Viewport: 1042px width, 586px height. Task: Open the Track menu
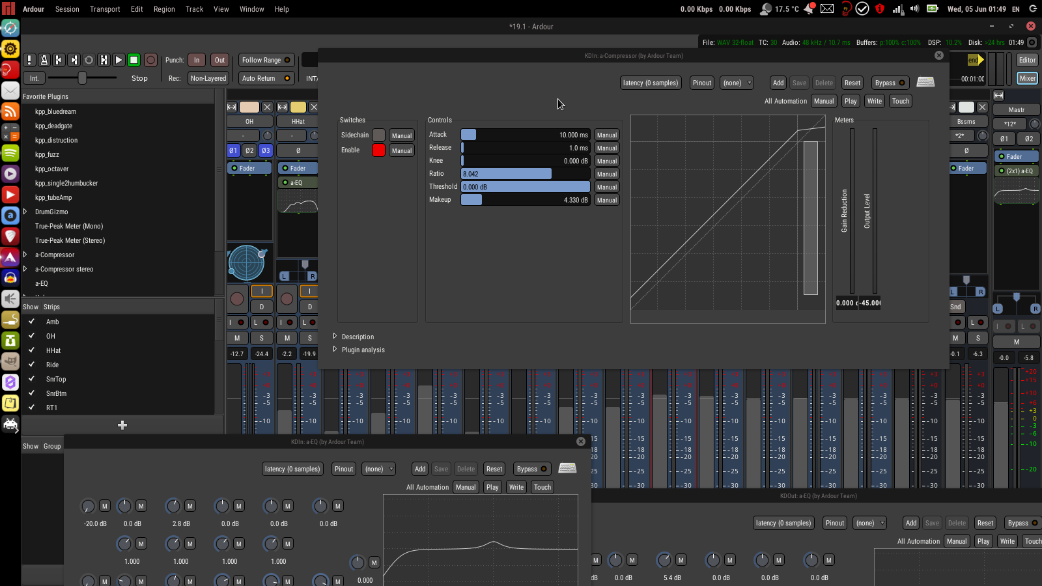[x=194, y=9]
